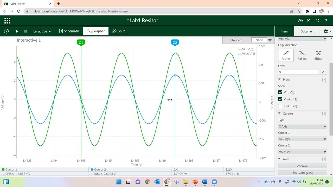
Task: Bookmark this page with the star icon
Action: point(299,11)
